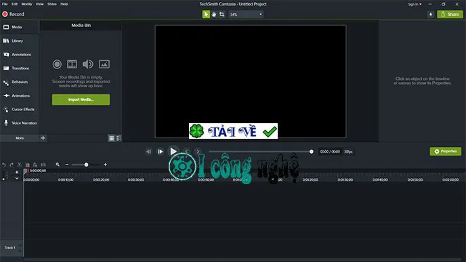
Task: Zoom out timeline with minus button
Action: pos(67,165)
